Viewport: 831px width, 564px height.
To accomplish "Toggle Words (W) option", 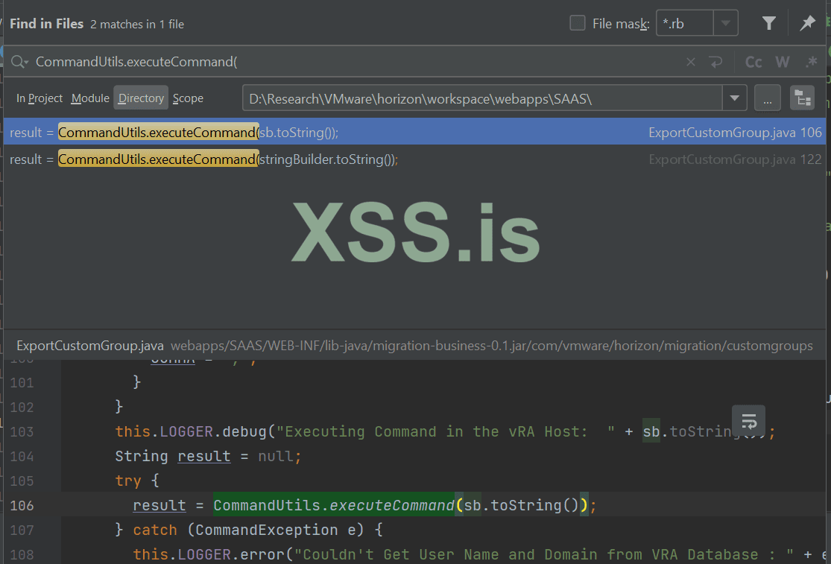I will click(x=783, y=62).
